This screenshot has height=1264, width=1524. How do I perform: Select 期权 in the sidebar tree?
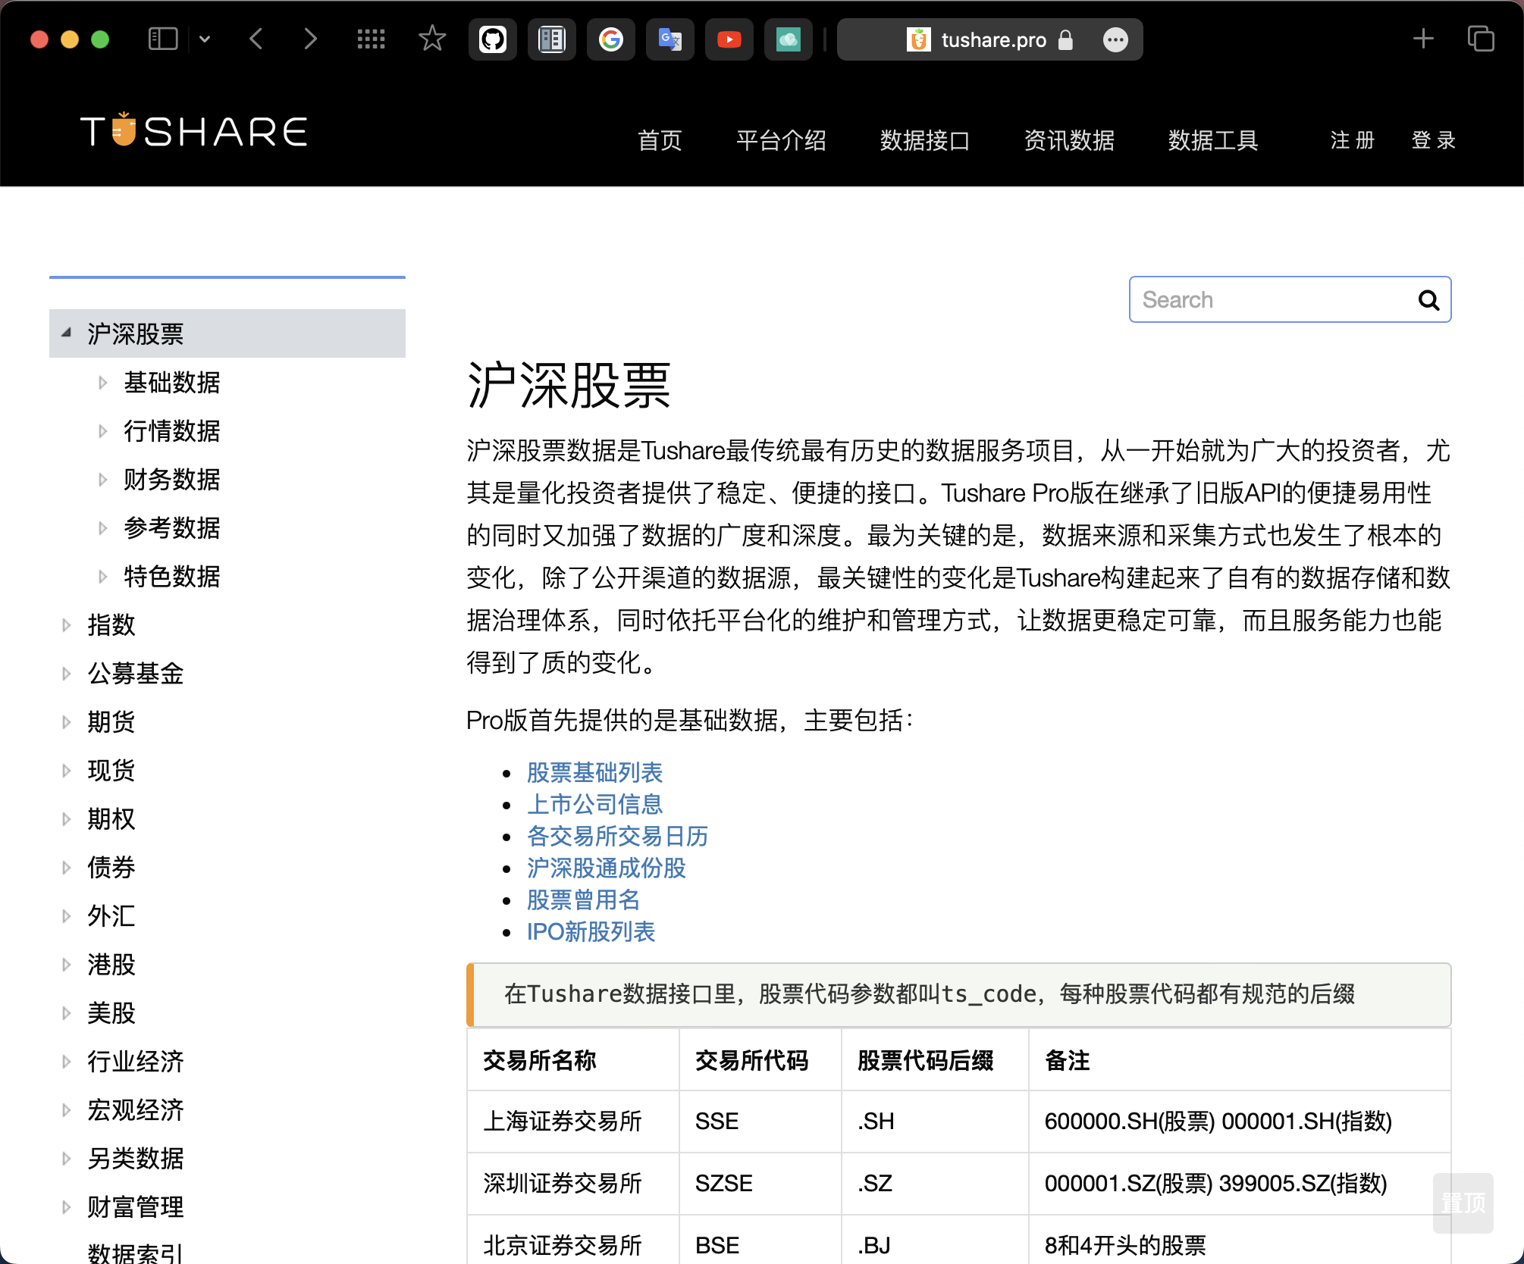coord(111,819)
